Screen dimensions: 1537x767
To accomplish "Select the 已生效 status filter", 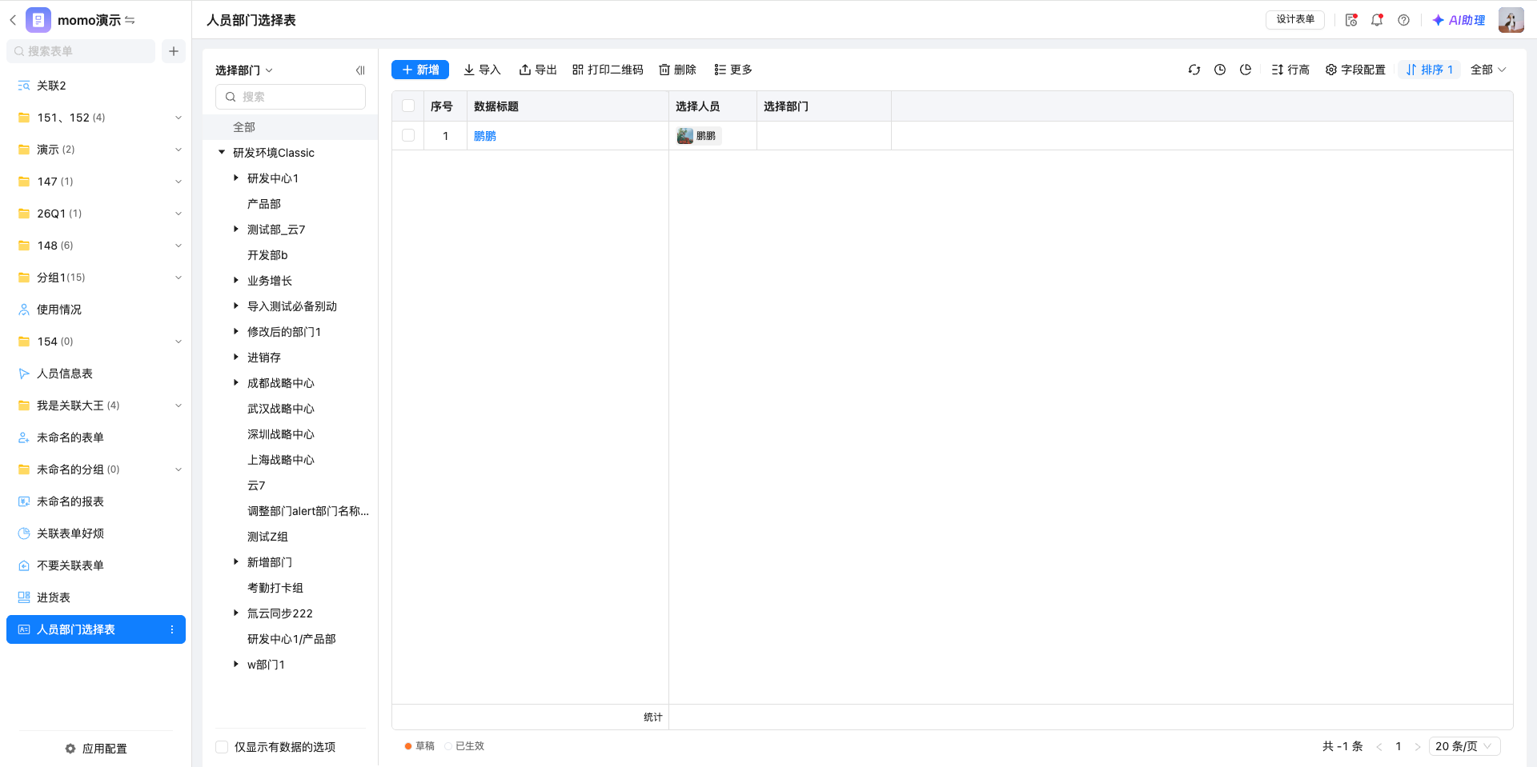I will [x=464, y=746].
